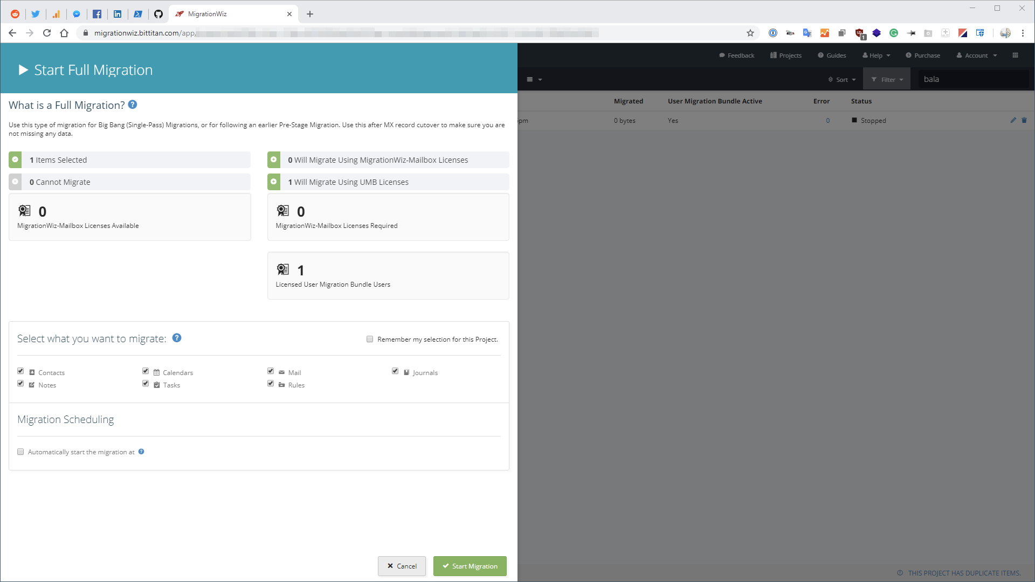Click the search field containing bala
1035x582 pixels.
click(x=973, y=79)
